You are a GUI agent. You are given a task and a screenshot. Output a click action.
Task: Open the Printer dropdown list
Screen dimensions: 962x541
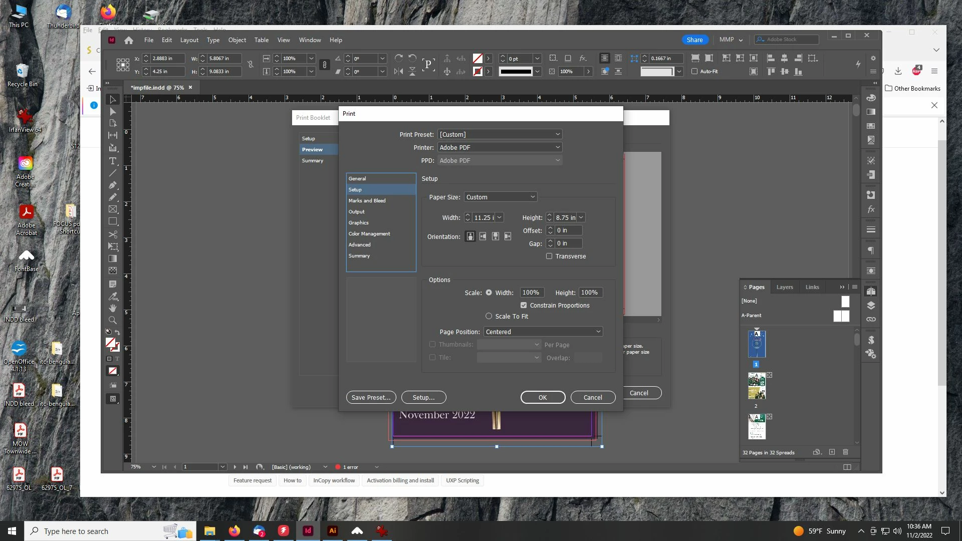click(x=500, y=148)
